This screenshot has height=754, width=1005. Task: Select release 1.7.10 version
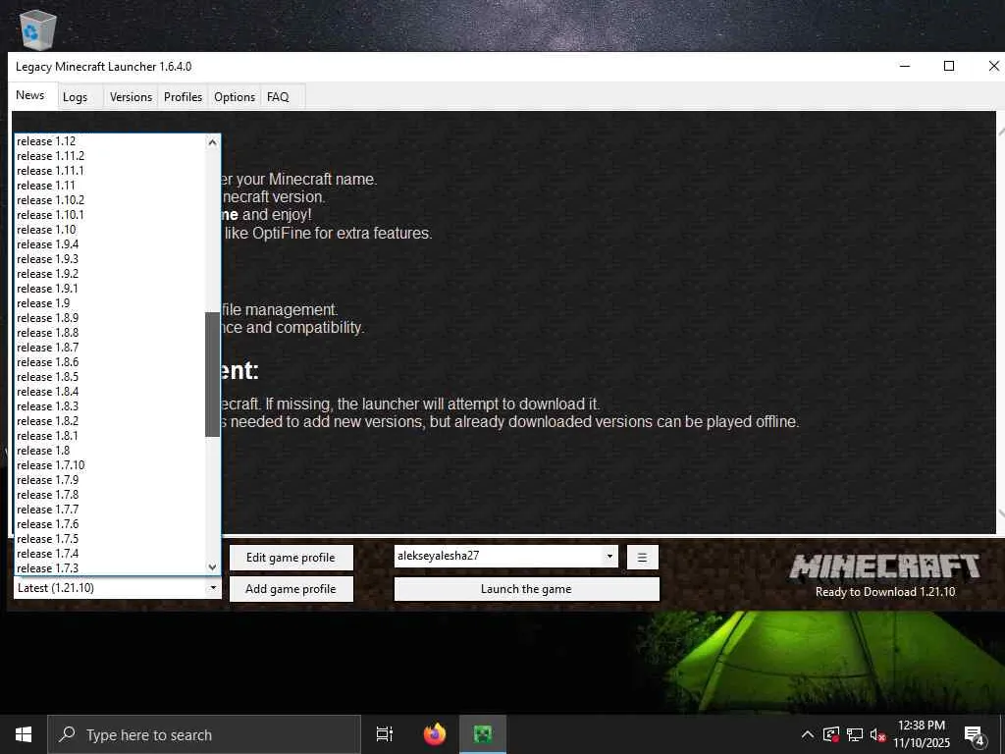pos(110,465)
